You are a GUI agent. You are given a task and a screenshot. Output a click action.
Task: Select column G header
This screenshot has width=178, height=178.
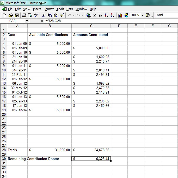(169, 26)
